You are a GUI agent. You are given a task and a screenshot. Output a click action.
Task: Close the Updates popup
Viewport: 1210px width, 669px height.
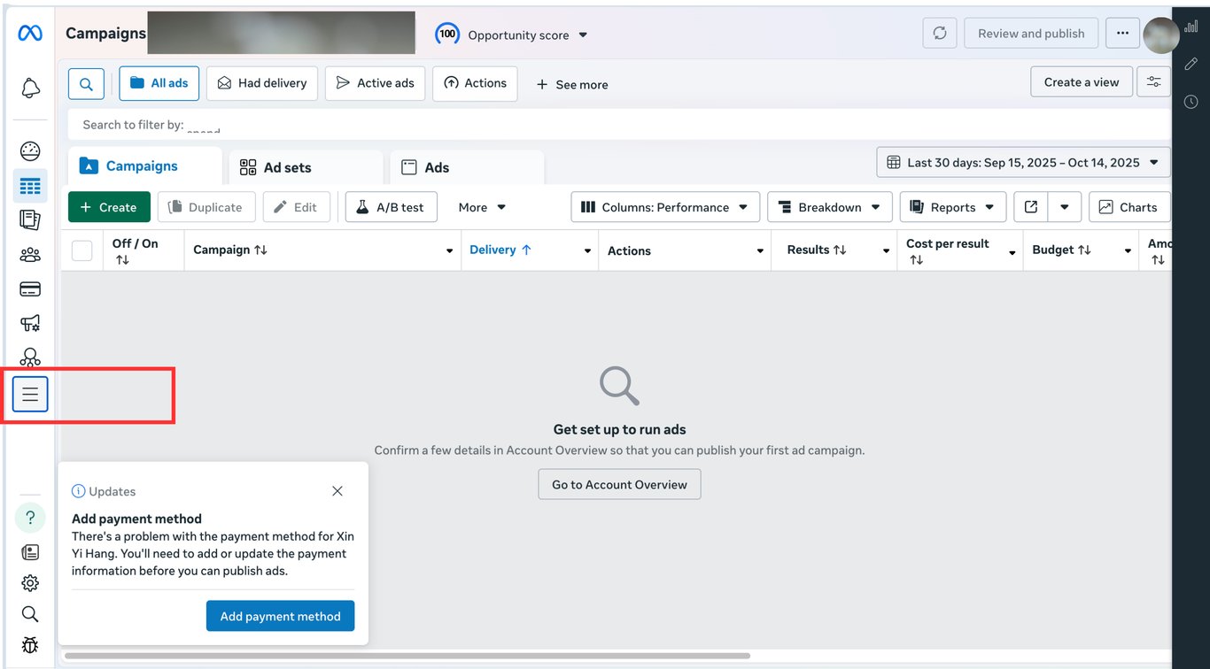337,491
